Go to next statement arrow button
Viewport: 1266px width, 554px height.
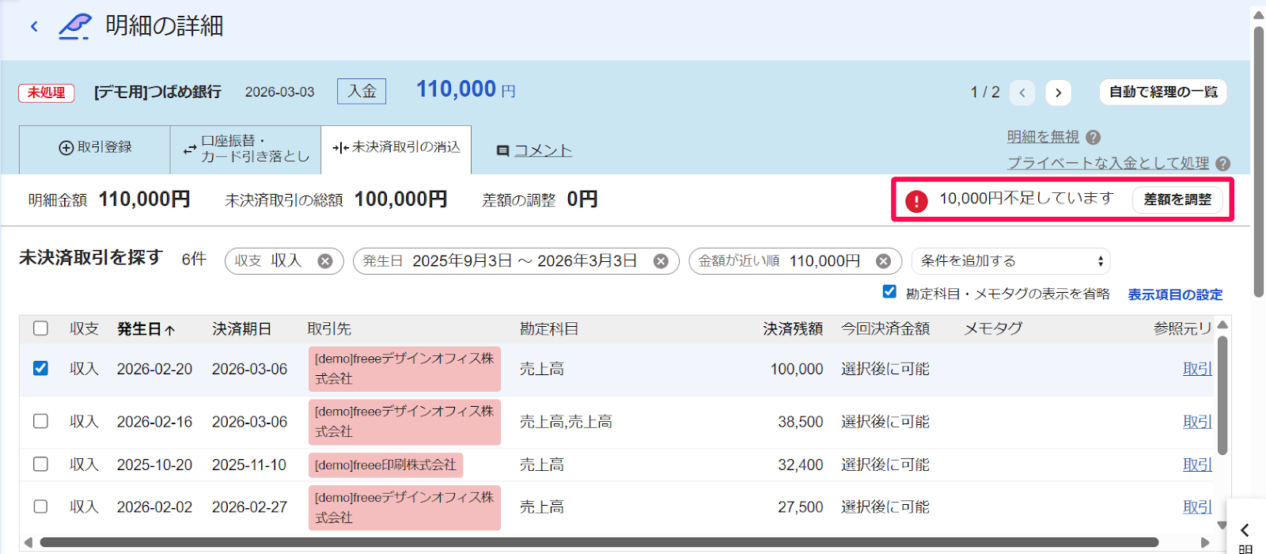[1058, 93]
